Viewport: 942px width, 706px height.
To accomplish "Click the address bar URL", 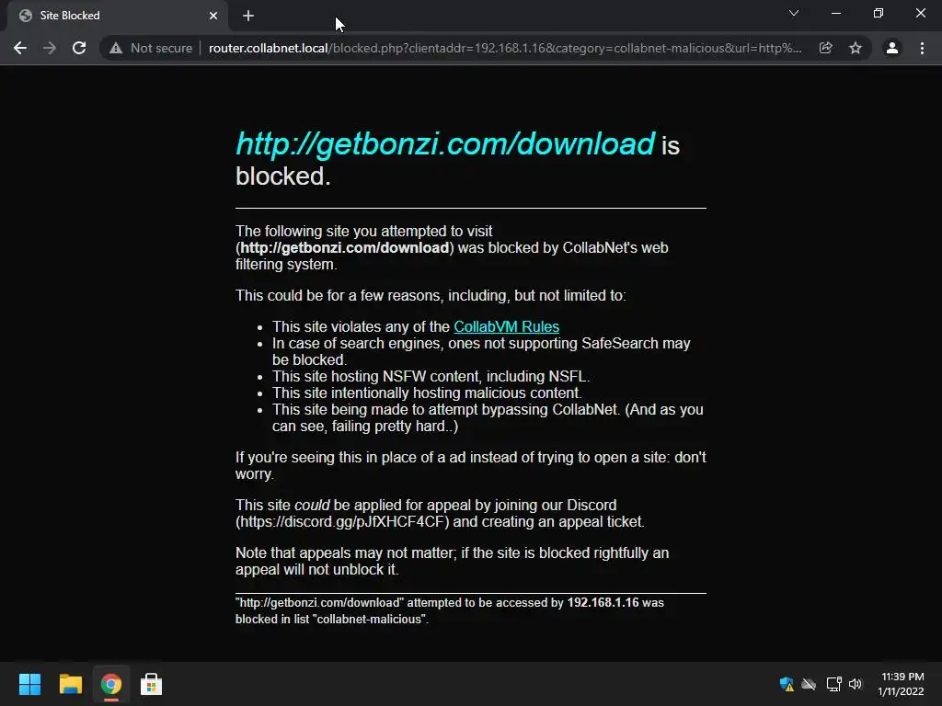I will pyautogui.click(x=505, y=48).
